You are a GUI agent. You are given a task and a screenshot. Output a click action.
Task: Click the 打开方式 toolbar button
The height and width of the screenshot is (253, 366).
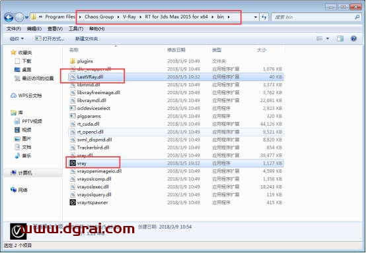pyautogui.click(x=50, y=39)
